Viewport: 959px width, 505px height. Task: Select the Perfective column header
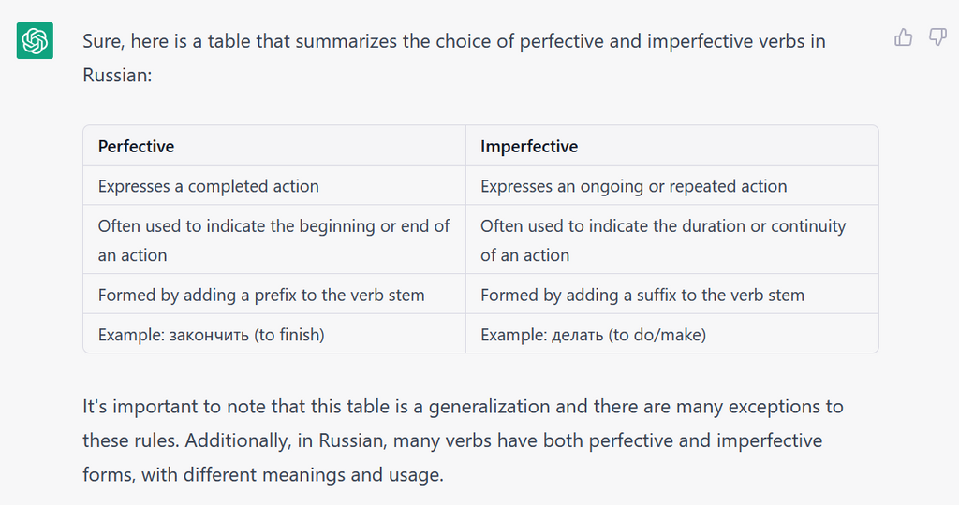[x=137, y=146]
